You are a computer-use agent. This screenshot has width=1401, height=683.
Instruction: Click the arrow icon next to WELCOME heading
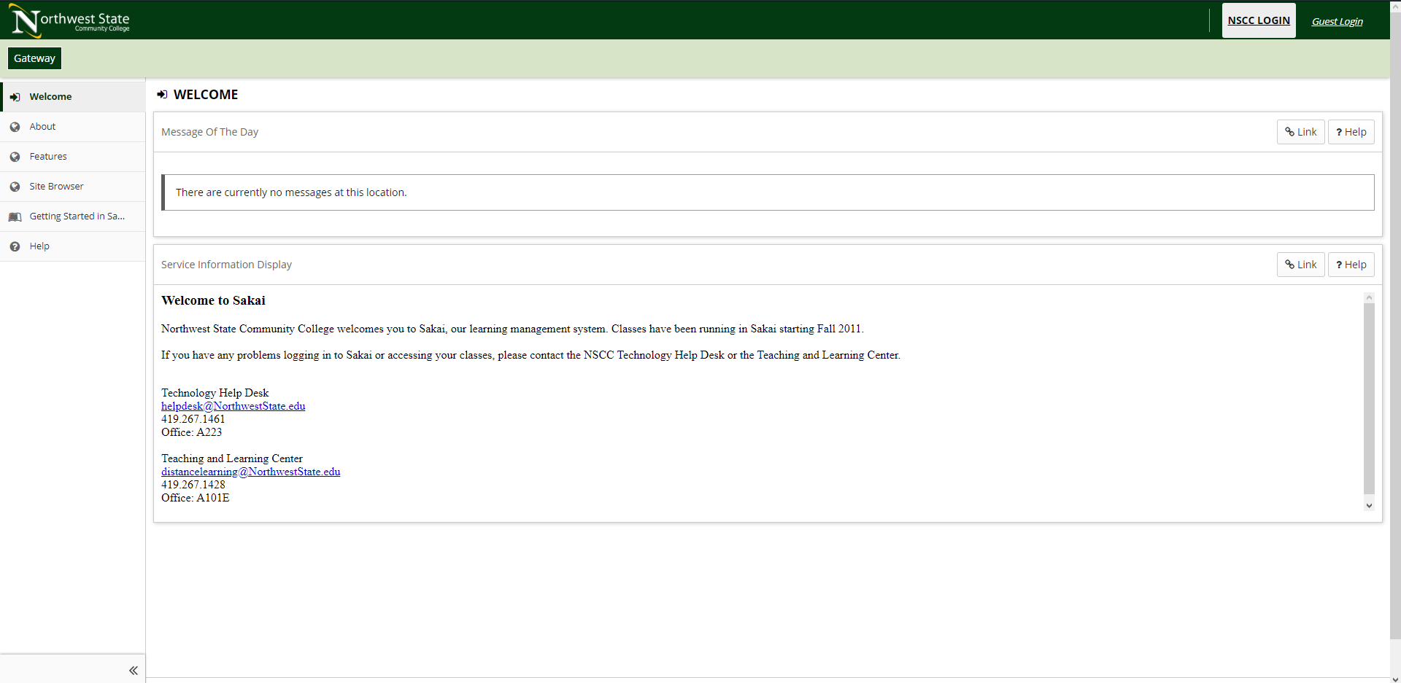tap(162, 95)
